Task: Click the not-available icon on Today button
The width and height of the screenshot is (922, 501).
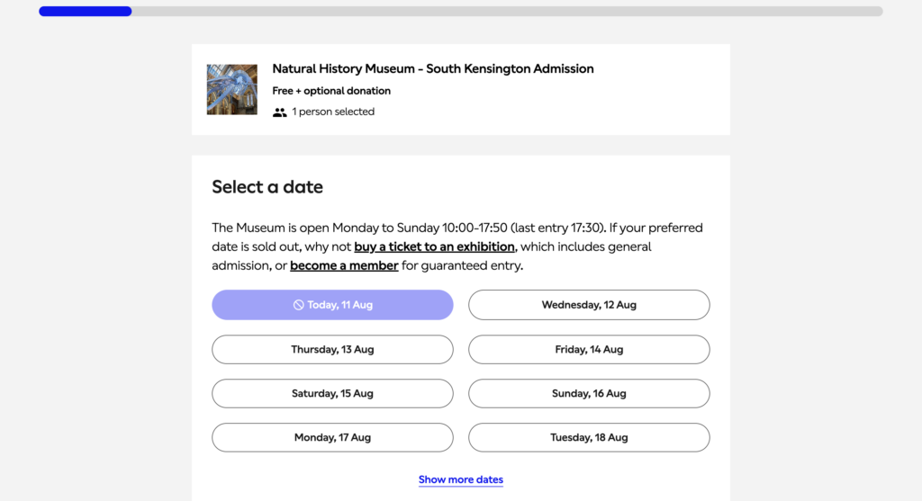Action: click(299, 305)
